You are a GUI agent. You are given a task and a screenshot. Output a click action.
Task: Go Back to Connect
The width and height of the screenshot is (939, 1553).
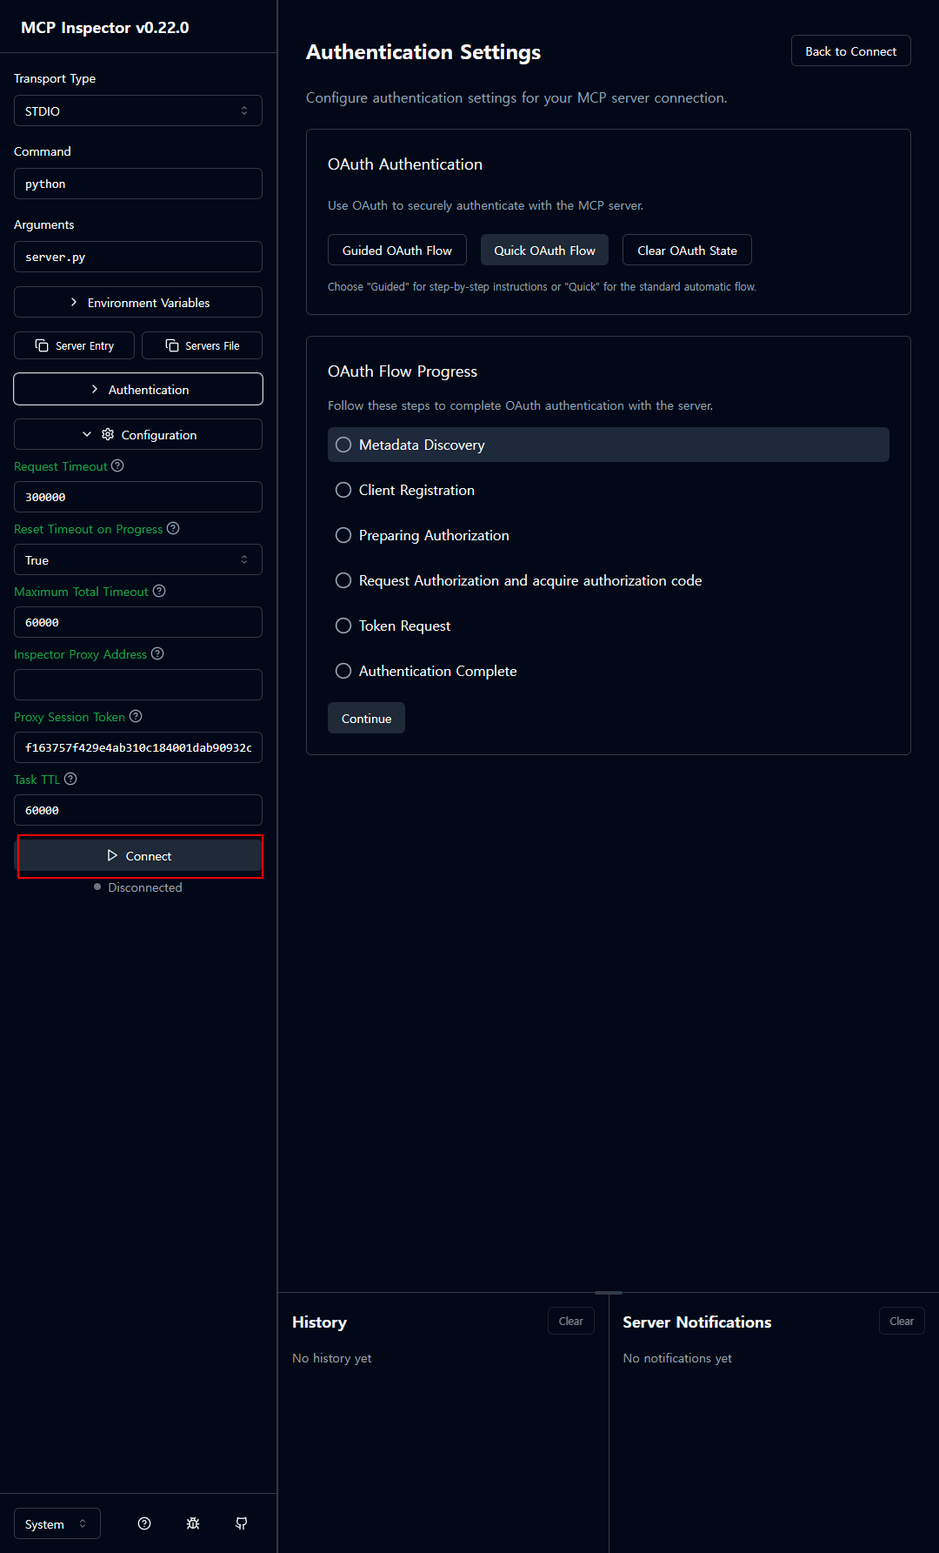[x=851, y=50]
